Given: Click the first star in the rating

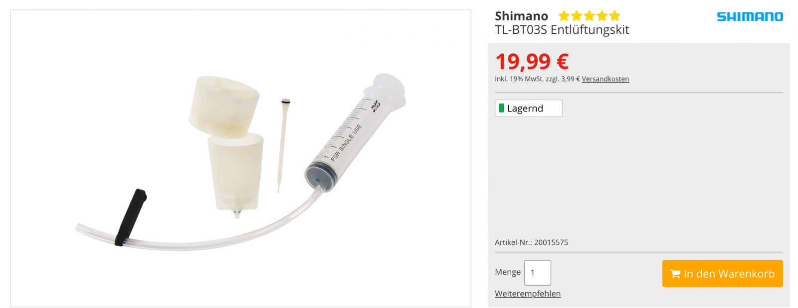Looking at the screenshot, I should pos(564,16).
